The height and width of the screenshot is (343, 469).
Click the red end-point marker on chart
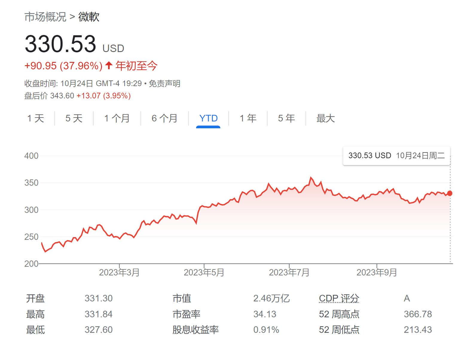(x=450, y=193)
